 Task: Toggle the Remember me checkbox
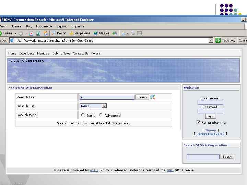click(x=198, y=122)
